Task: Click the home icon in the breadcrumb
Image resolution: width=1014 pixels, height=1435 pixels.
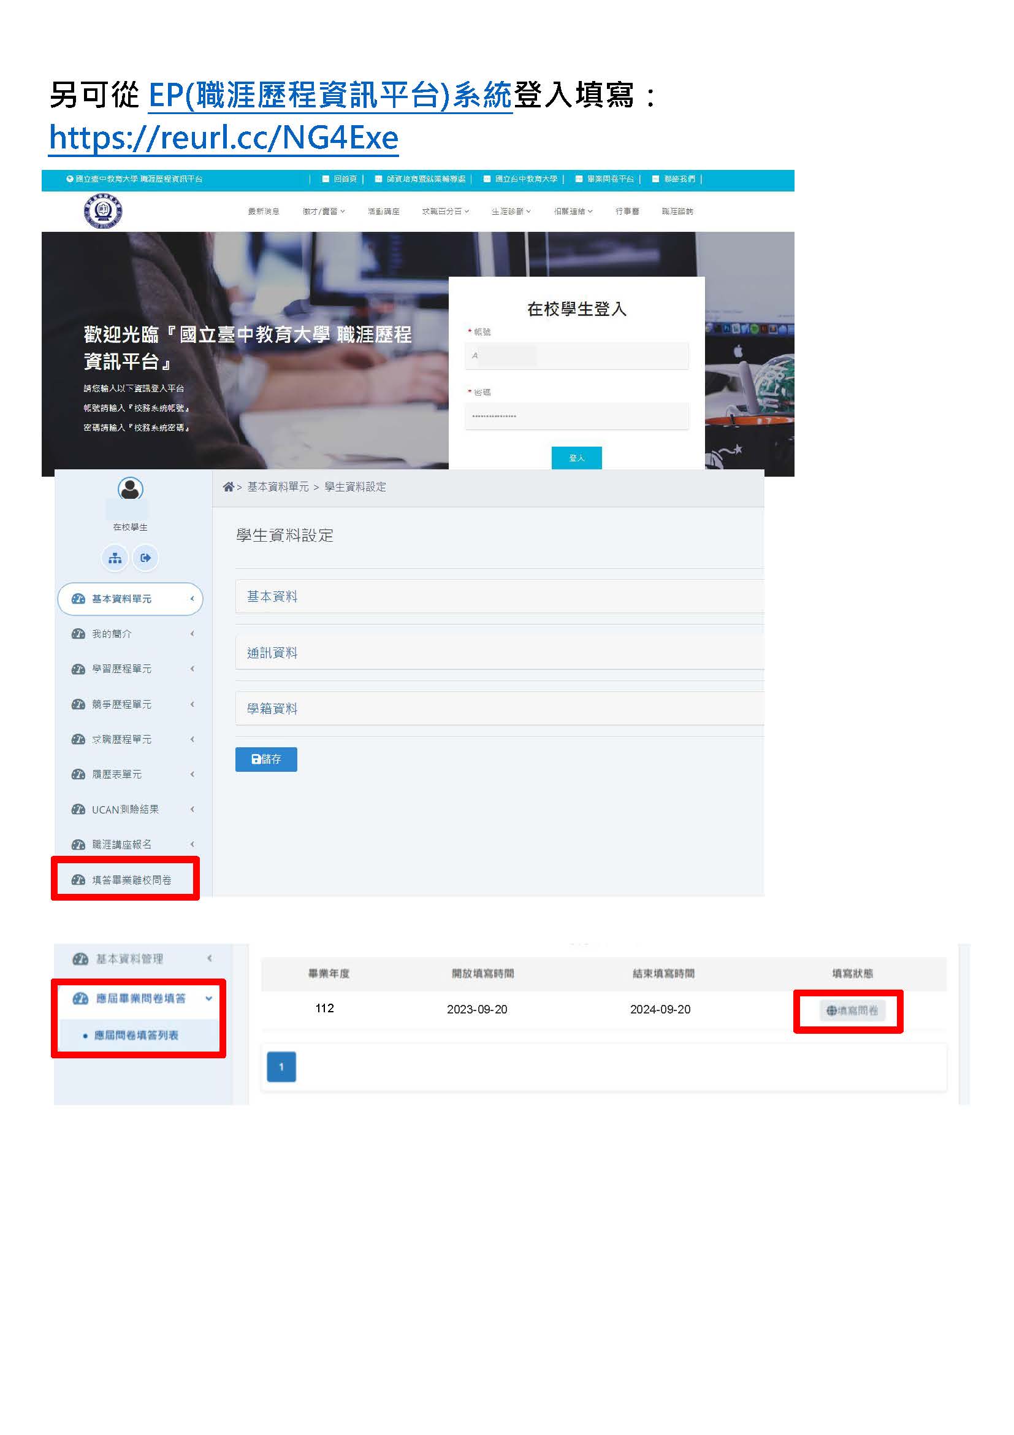Action: pyautogui.click(x=229, y=487)
